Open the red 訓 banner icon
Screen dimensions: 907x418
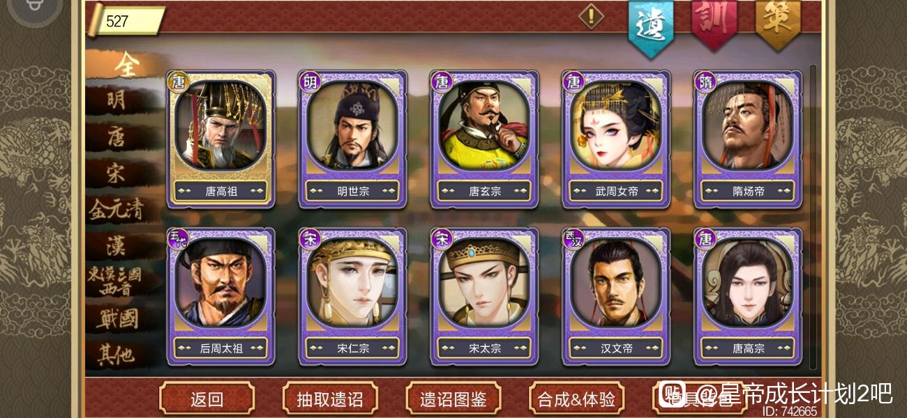click(x=714, y=23)
